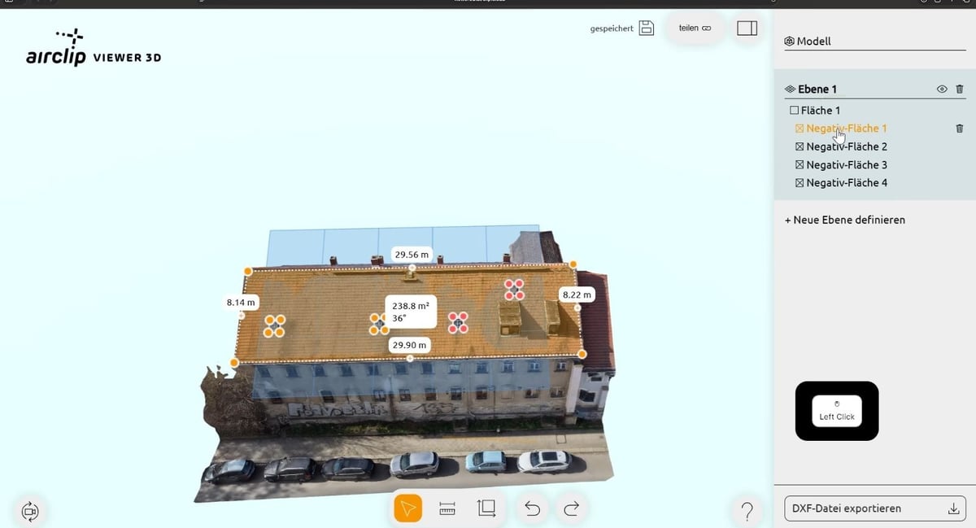
Task: Open the help question mark
Action: 747,511
